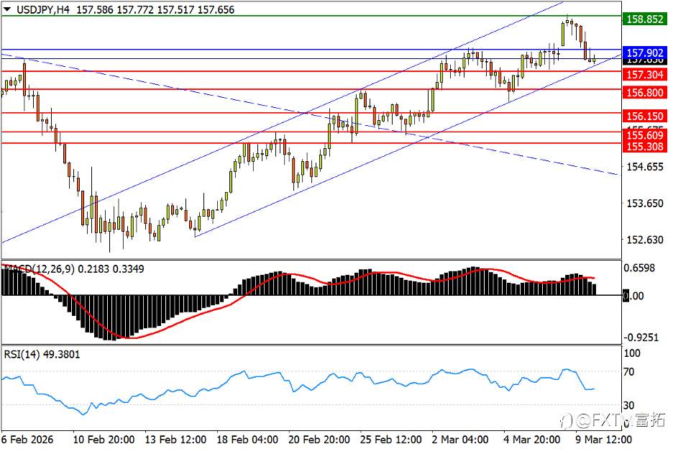Select the blue 157.902 price label

645,53
